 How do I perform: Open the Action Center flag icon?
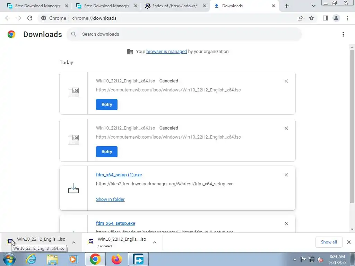pyautogui.click(x=303, y=259)
